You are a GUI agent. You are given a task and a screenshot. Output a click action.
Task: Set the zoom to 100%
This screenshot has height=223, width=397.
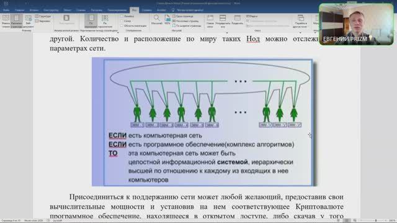coord(167,20)
